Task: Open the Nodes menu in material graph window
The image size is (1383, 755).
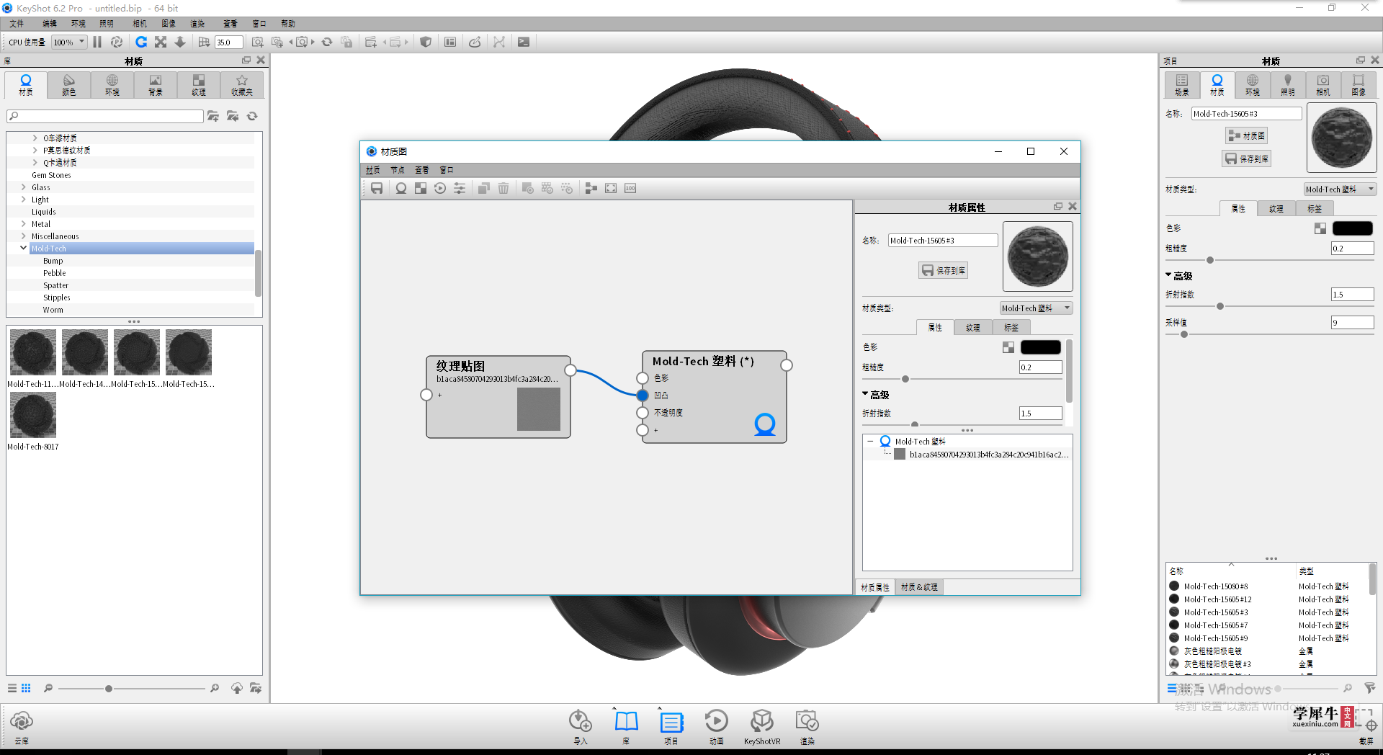Action: pyautogui.click(x=398, y=170)
